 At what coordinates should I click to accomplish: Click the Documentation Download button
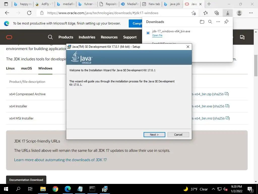click(26, 180)
